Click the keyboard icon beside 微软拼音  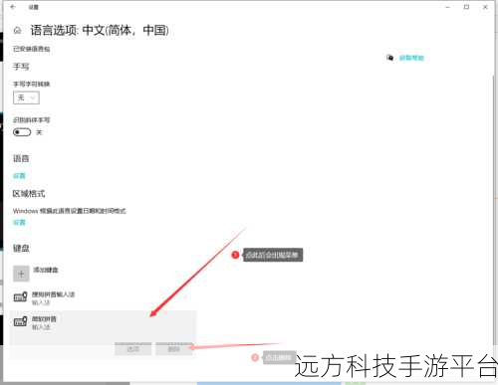[20, 321]
